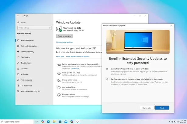Viewport: 187px width, 124px height.
Task: Click inside the Find a setting search box
Action: pos(33,28)
